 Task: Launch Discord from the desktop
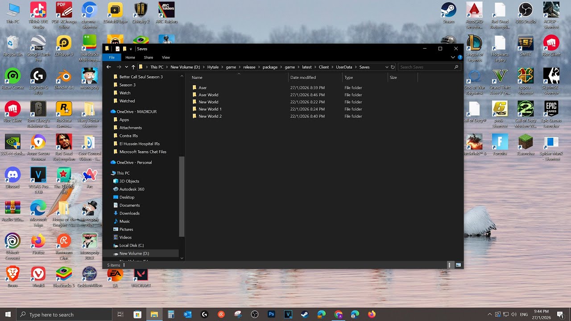pyautogui.click(x=12, y=177)
